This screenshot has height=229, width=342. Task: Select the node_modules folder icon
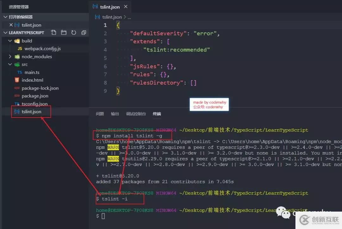17,57
